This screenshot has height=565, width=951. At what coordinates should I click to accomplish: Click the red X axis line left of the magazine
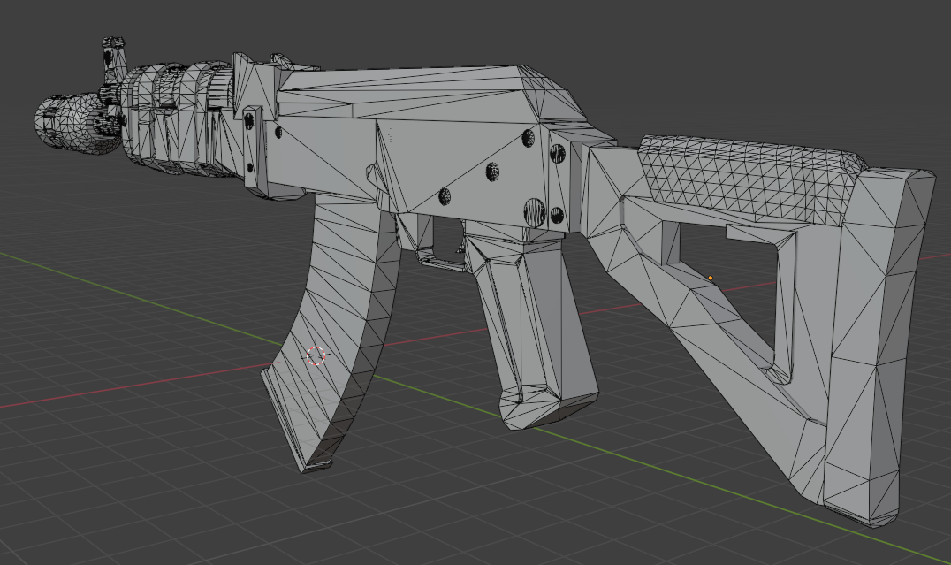pyautogui.click(x=133, y=390)
